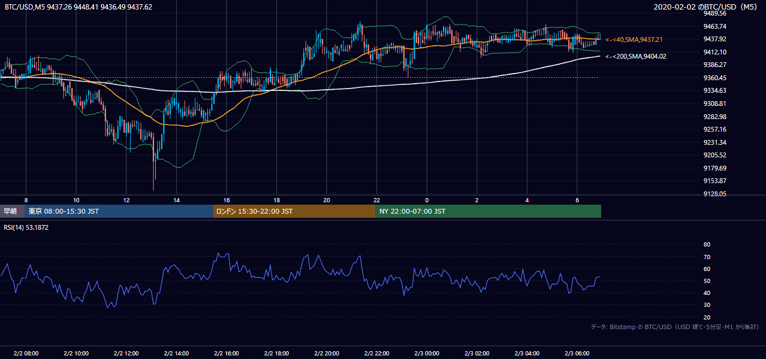The image size is (766, 359).
Task: Click hour label 12 under price chart
Action: (126, 199)
